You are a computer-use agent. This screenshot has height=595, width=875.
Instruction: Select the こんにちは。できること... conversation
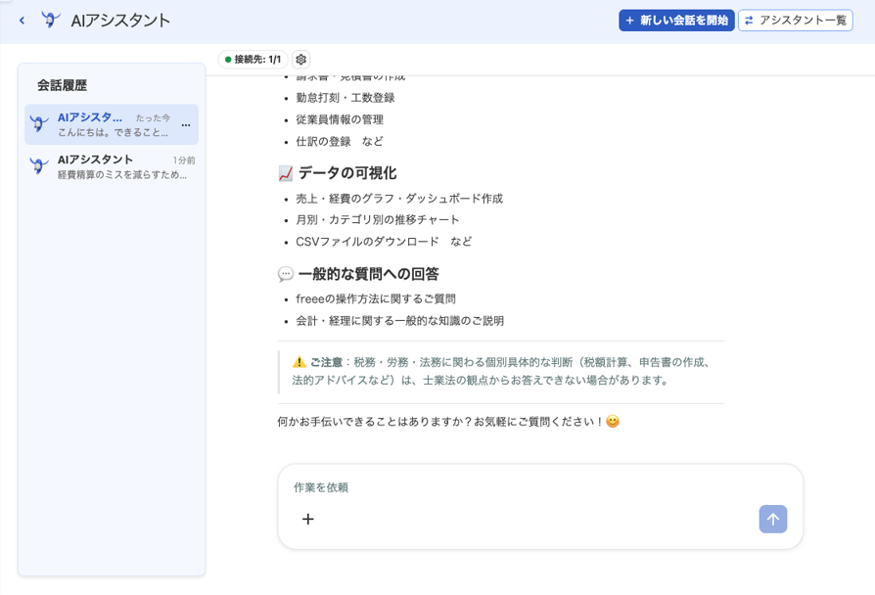112,124
